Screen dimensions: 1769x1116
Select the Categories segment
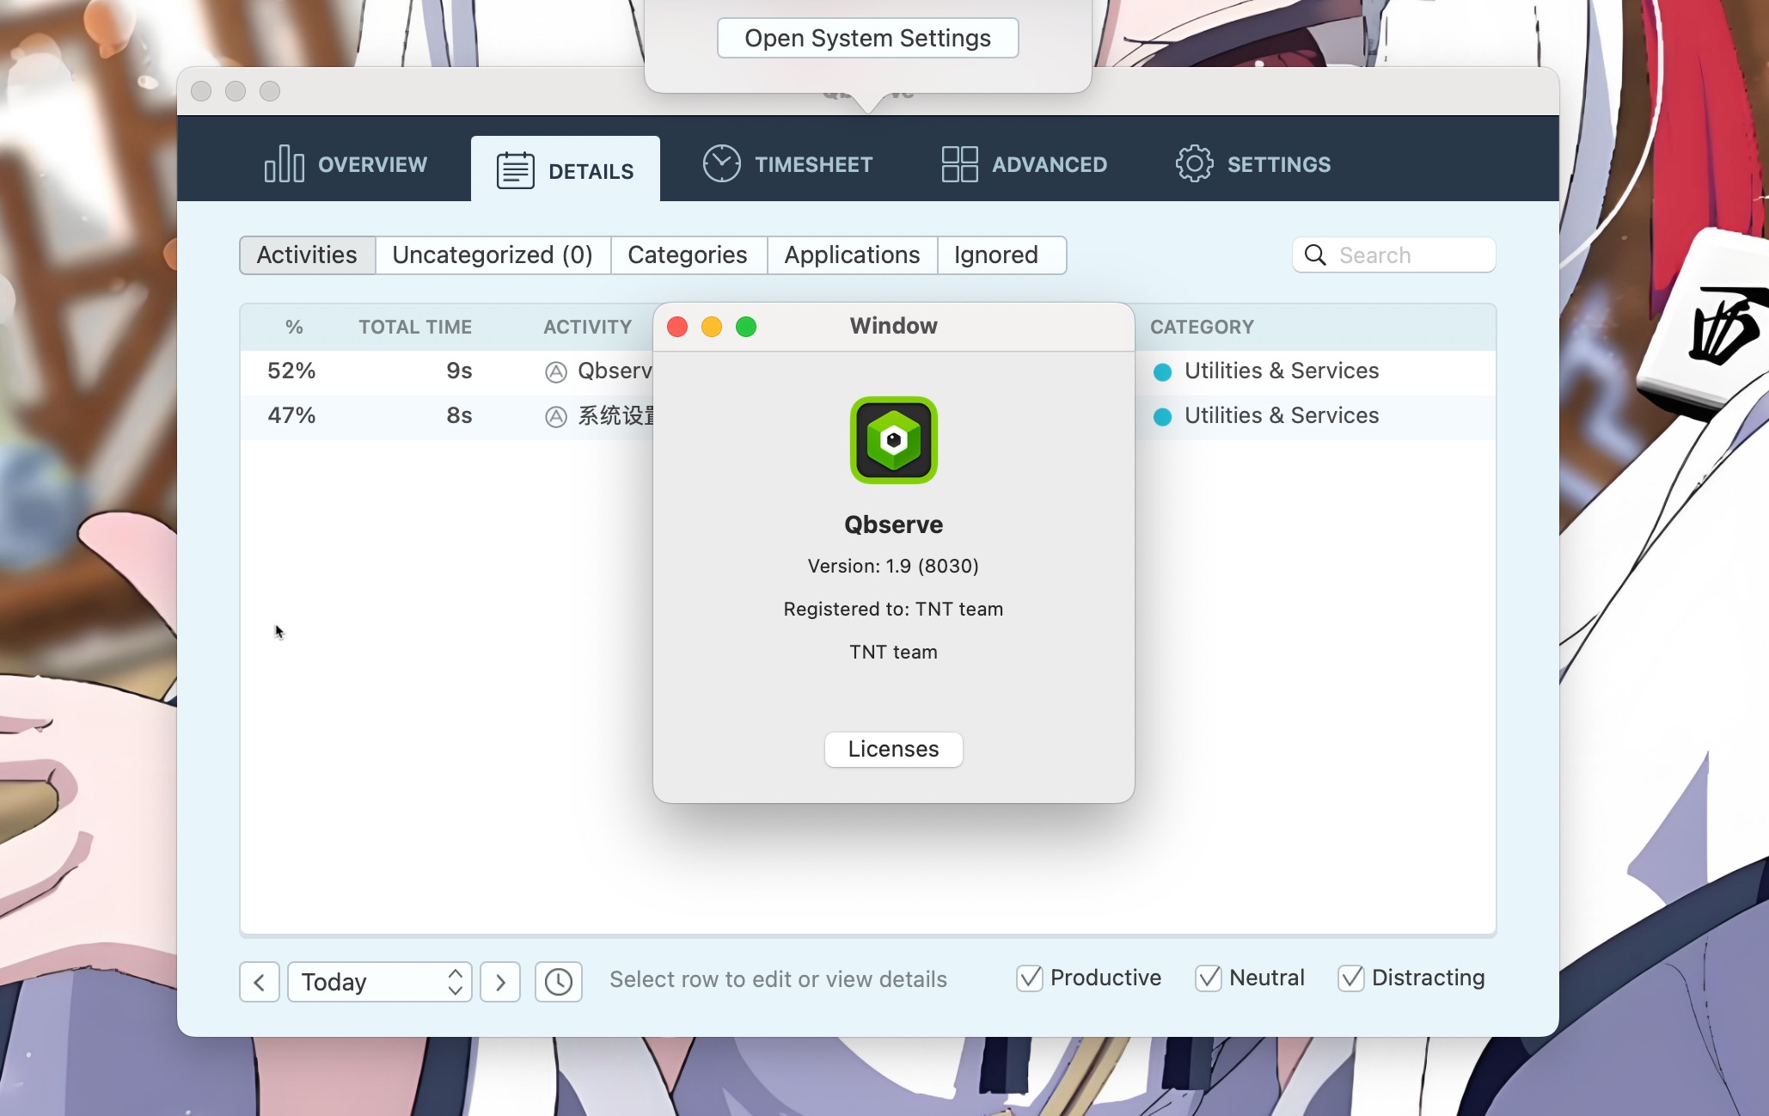(688, 255)
